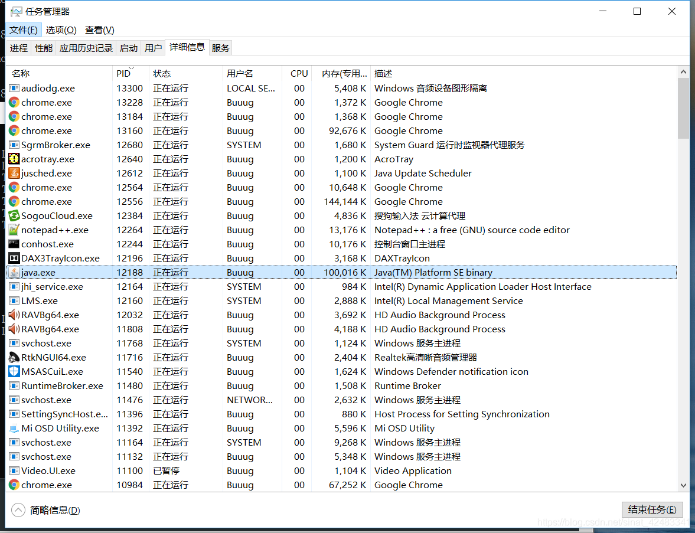Select the 'Intel(R) Local Management Service' description
The width and height of the screenshot is (695, 533).
(x=449, y=301)
